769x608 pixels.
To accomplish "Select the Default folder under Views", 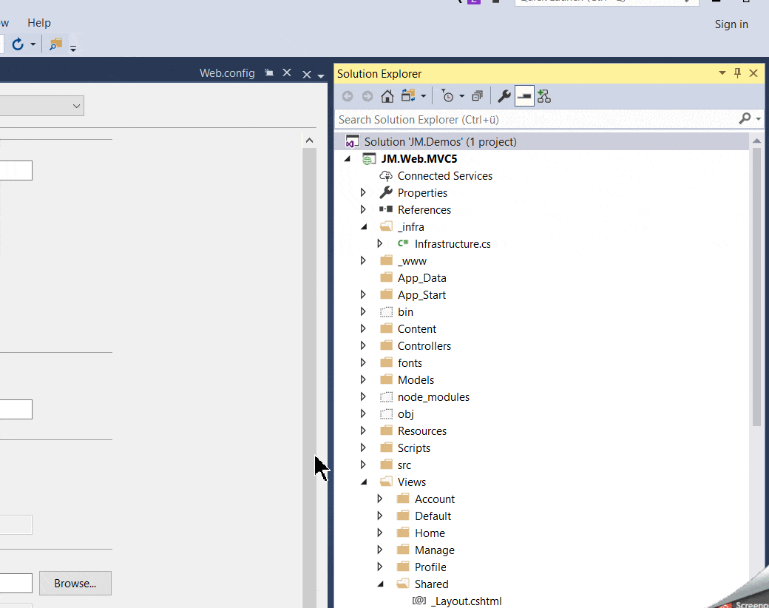I will click(x=433, y=516).
